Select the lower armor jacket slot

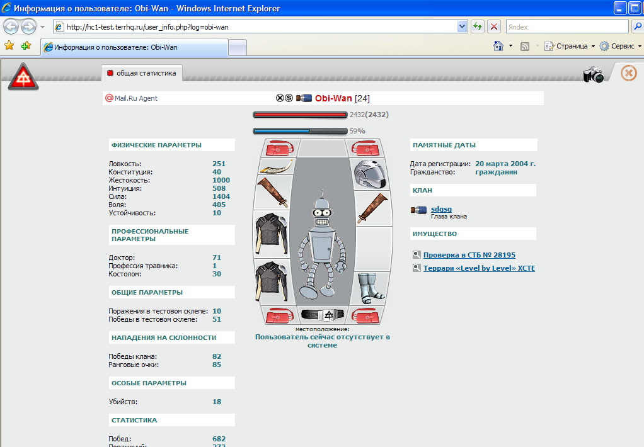point(272,282)
